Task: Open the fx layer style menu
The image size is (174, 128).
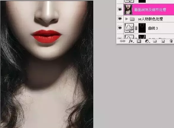Action: [131, 41]
